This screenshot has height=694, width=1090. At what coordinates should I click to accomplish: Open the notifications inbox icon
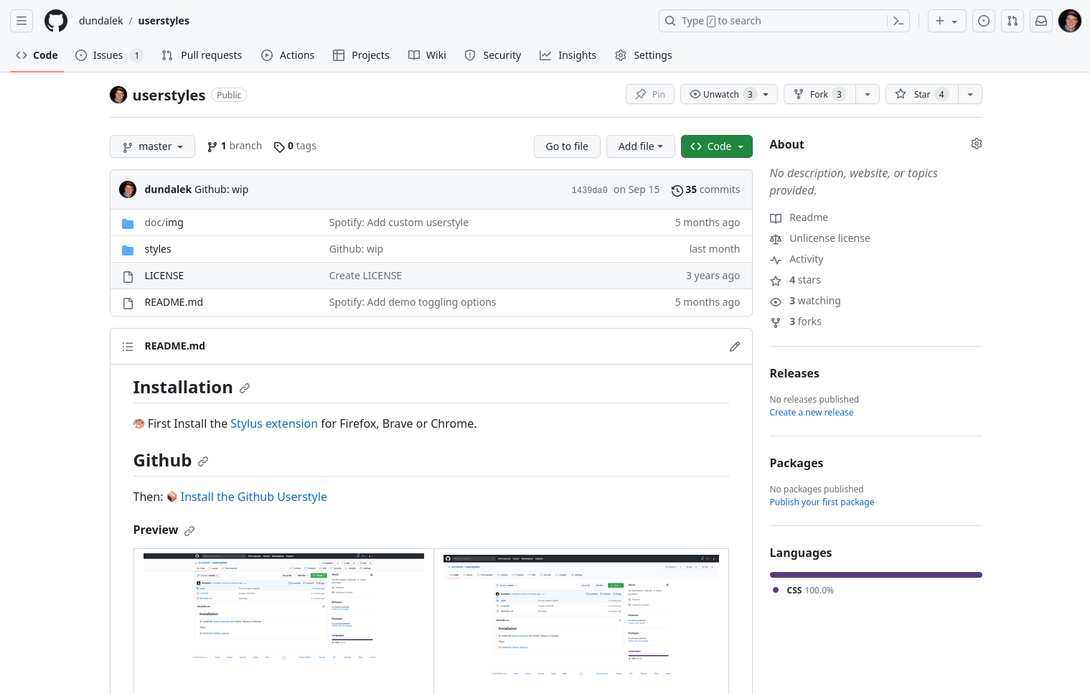[x=1041, y=21]
